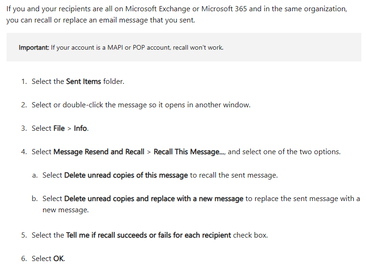Click 'Recall This Message...' bold text
The height and width of the screenshot is (269, 366).
[x=189, y=152]
